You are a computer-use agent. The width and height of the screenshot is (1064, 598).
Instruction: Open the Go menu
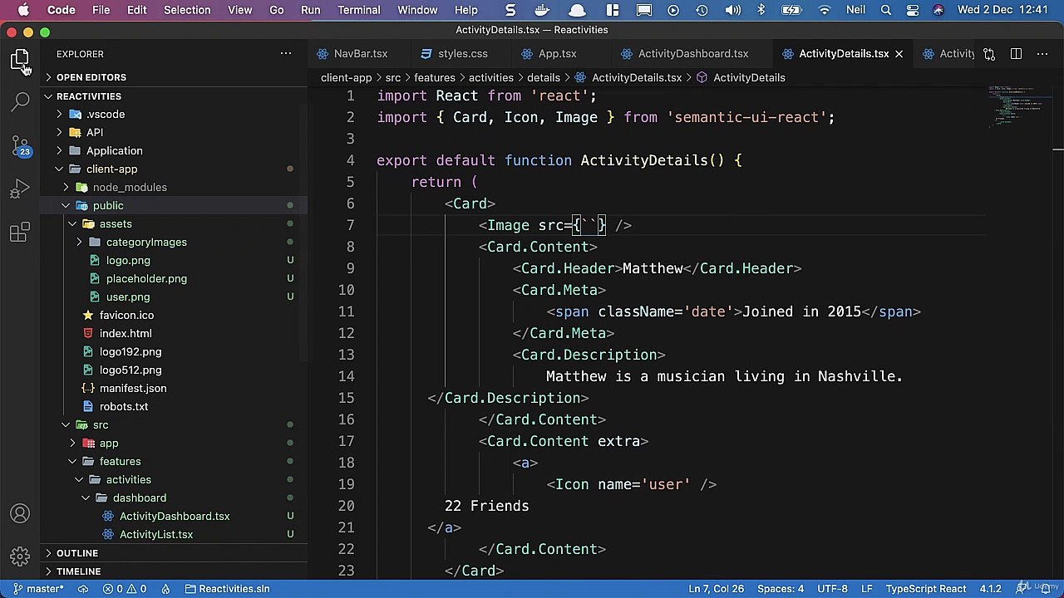point(277,10)
